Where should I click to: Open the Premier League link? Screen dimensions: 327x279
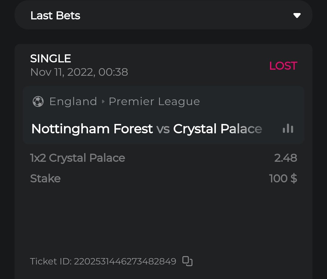[154, 101]
